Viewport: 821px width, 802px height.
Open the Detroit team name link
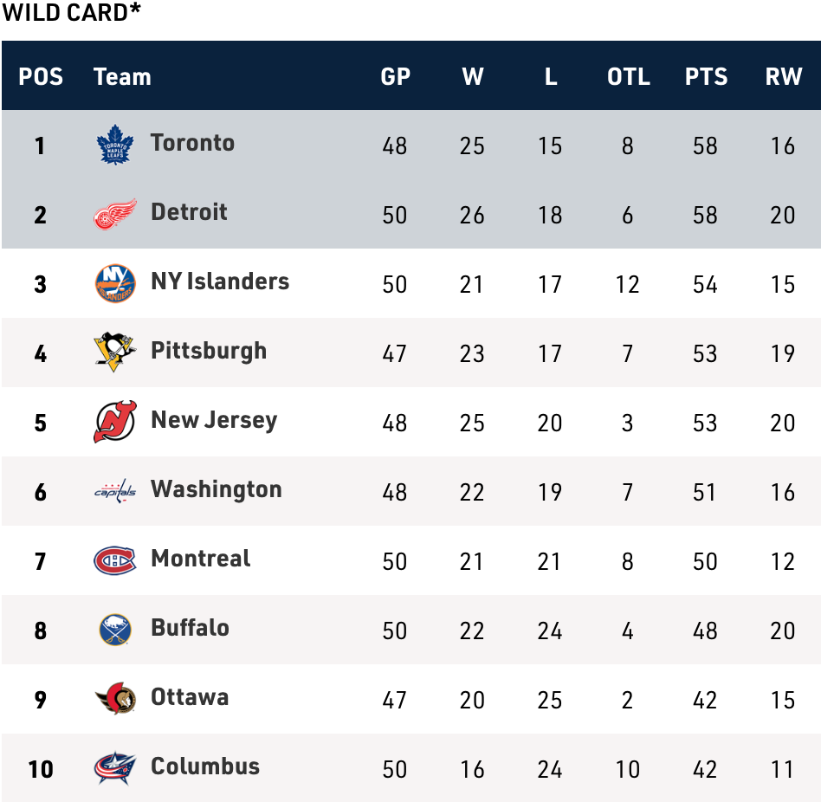[189, 212]
